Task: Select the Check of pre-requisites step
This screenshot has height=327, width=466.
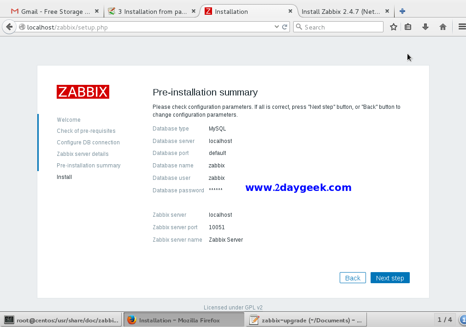Action: coord(86,131)
